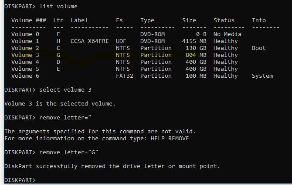Image resolution: width=292 pixels, height=185 pixels.
Task: Click the "Volume 6" row entry
Action: point(25,76)
